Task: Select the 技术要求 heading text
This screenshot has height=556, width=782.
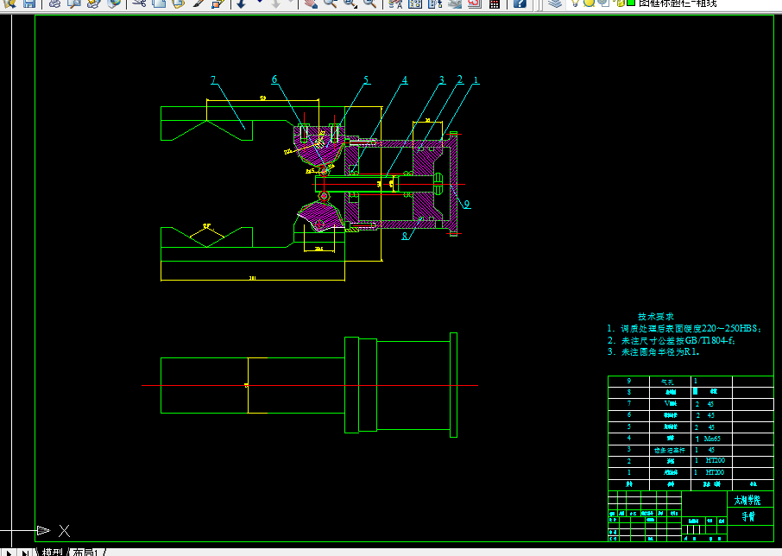Action: click(656, 317)
